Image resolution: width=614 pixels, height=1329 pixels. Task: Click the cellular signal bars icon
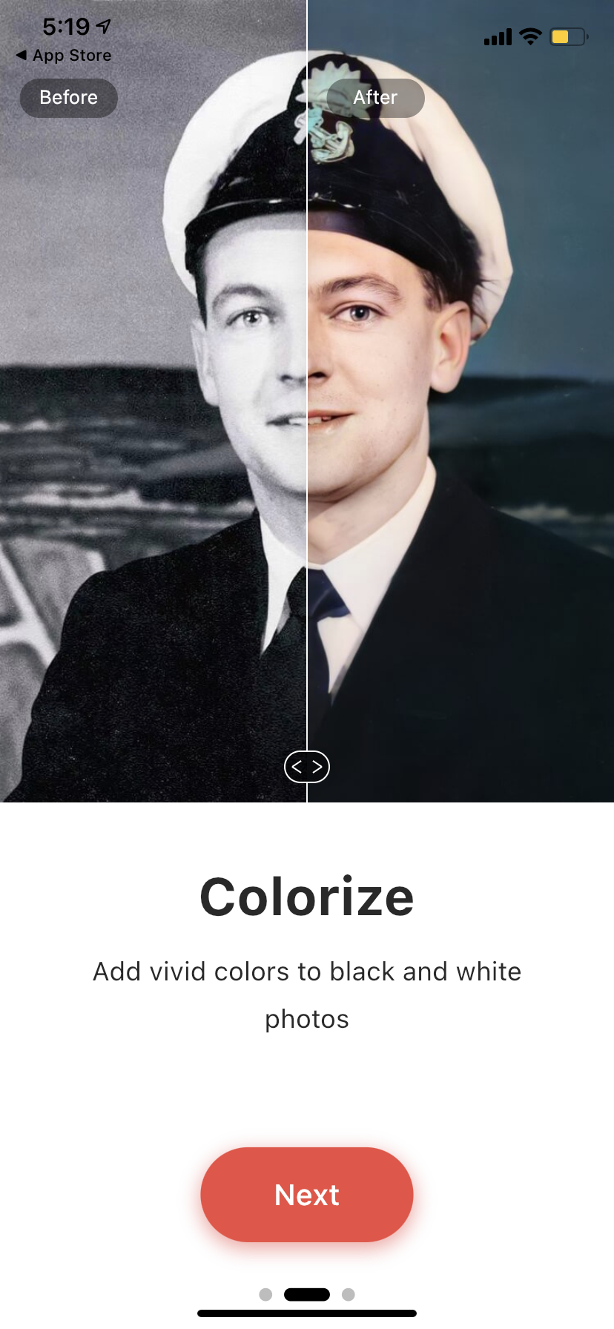pos(498,37)
